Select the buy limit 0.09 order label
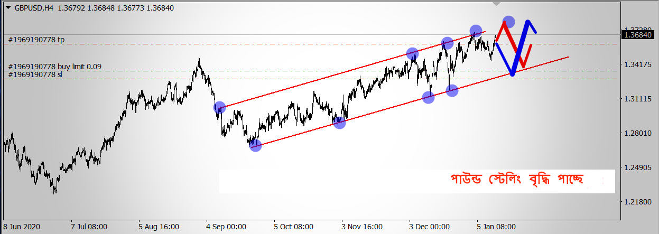 coord(55,67)
